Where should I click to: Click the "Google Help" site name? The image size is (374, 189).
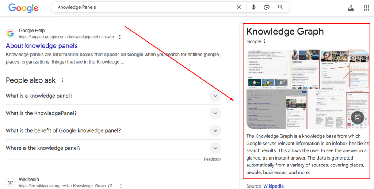click(32, 31)
